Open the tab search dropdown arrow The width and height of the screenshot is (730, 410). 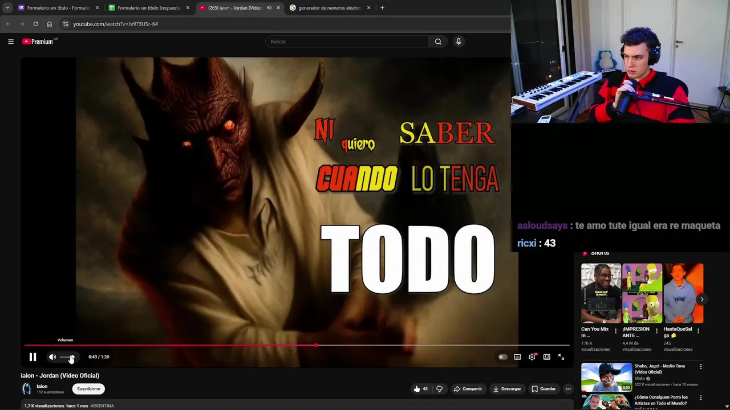click(x=7, y=8)
